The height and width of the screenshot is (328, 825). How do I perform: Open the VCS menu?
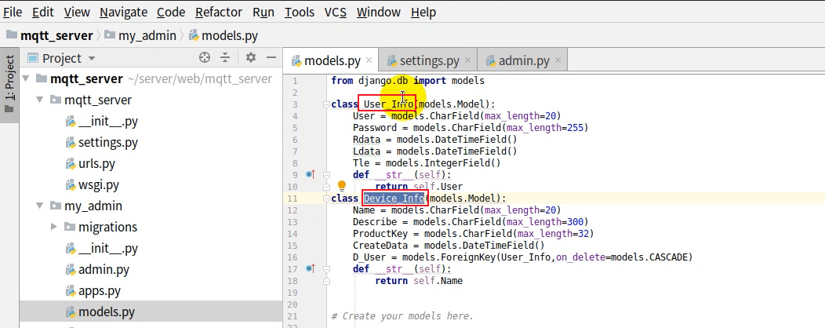point(335,12)
